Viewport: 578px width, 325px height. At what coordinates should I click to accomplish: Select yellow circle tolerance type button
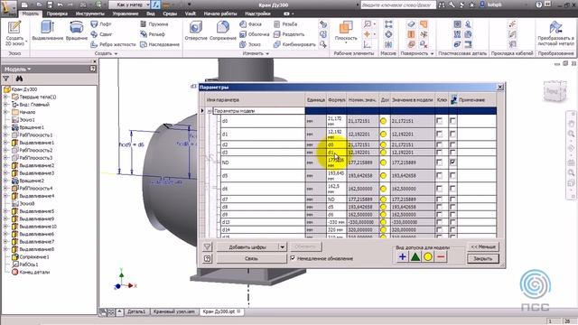click(428, 256)
